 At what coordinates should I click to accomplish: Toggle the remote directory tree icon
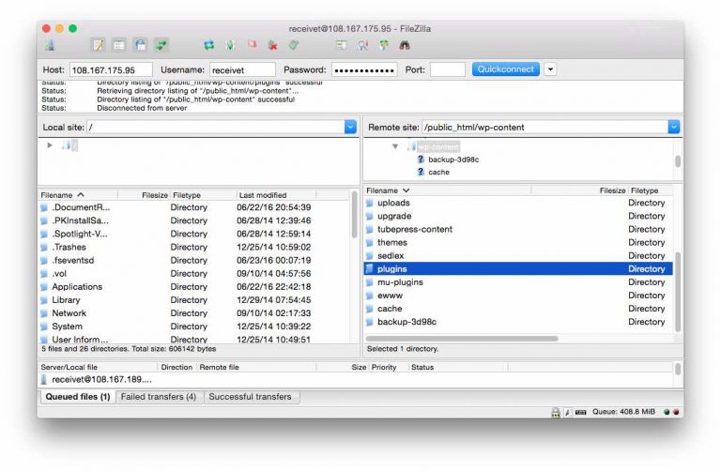(x=140, y=45)
